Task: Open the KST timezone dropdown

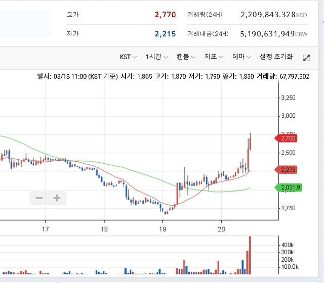Action: pyautogui.click(x=128, y=57)
